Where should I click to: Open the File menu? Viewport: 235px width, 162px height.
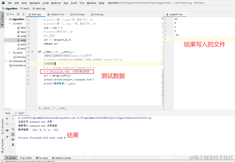[x=10, y=3]
